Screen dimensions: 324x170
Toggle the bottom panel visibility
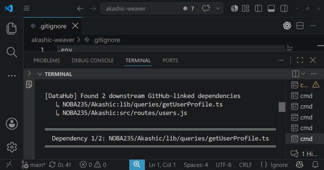(271, 8)
